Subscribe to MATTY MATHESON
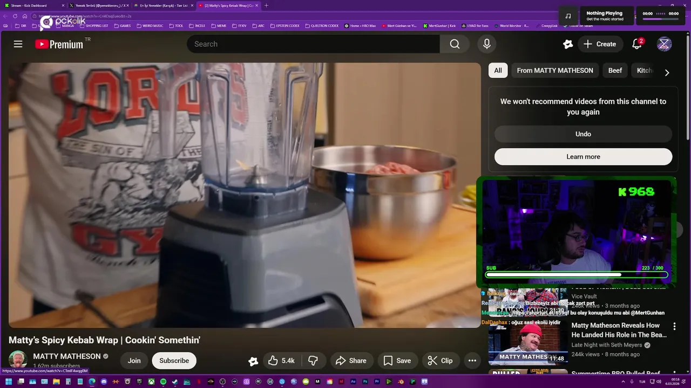The width and height of the screenshot is (691, 388). pos(174,361)
